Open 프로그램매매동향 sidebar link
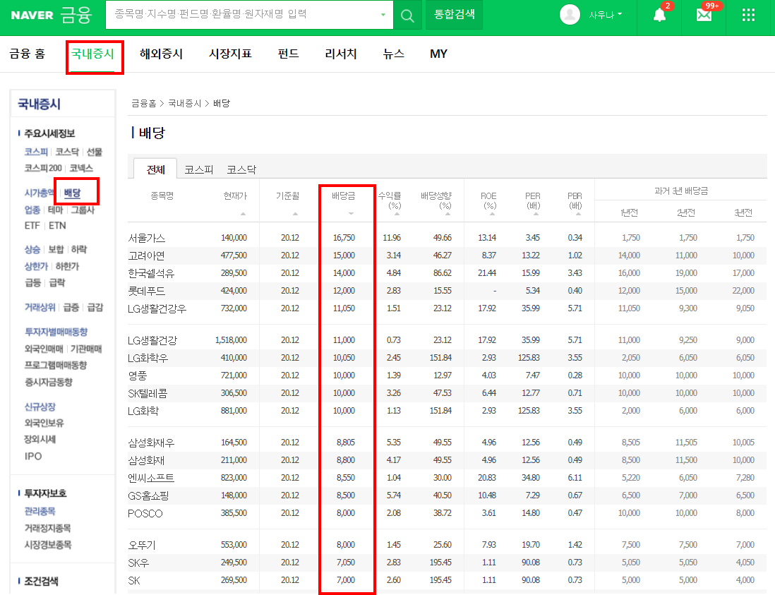The width and height of the screenshot is (775, 595). coord(56,365)
